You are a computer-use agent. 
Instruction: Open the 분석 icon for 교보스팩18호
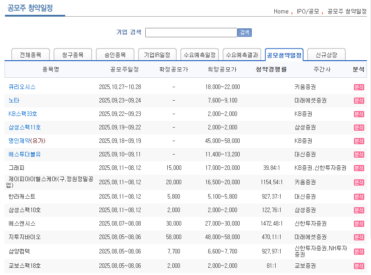click(x=359, y=266)
